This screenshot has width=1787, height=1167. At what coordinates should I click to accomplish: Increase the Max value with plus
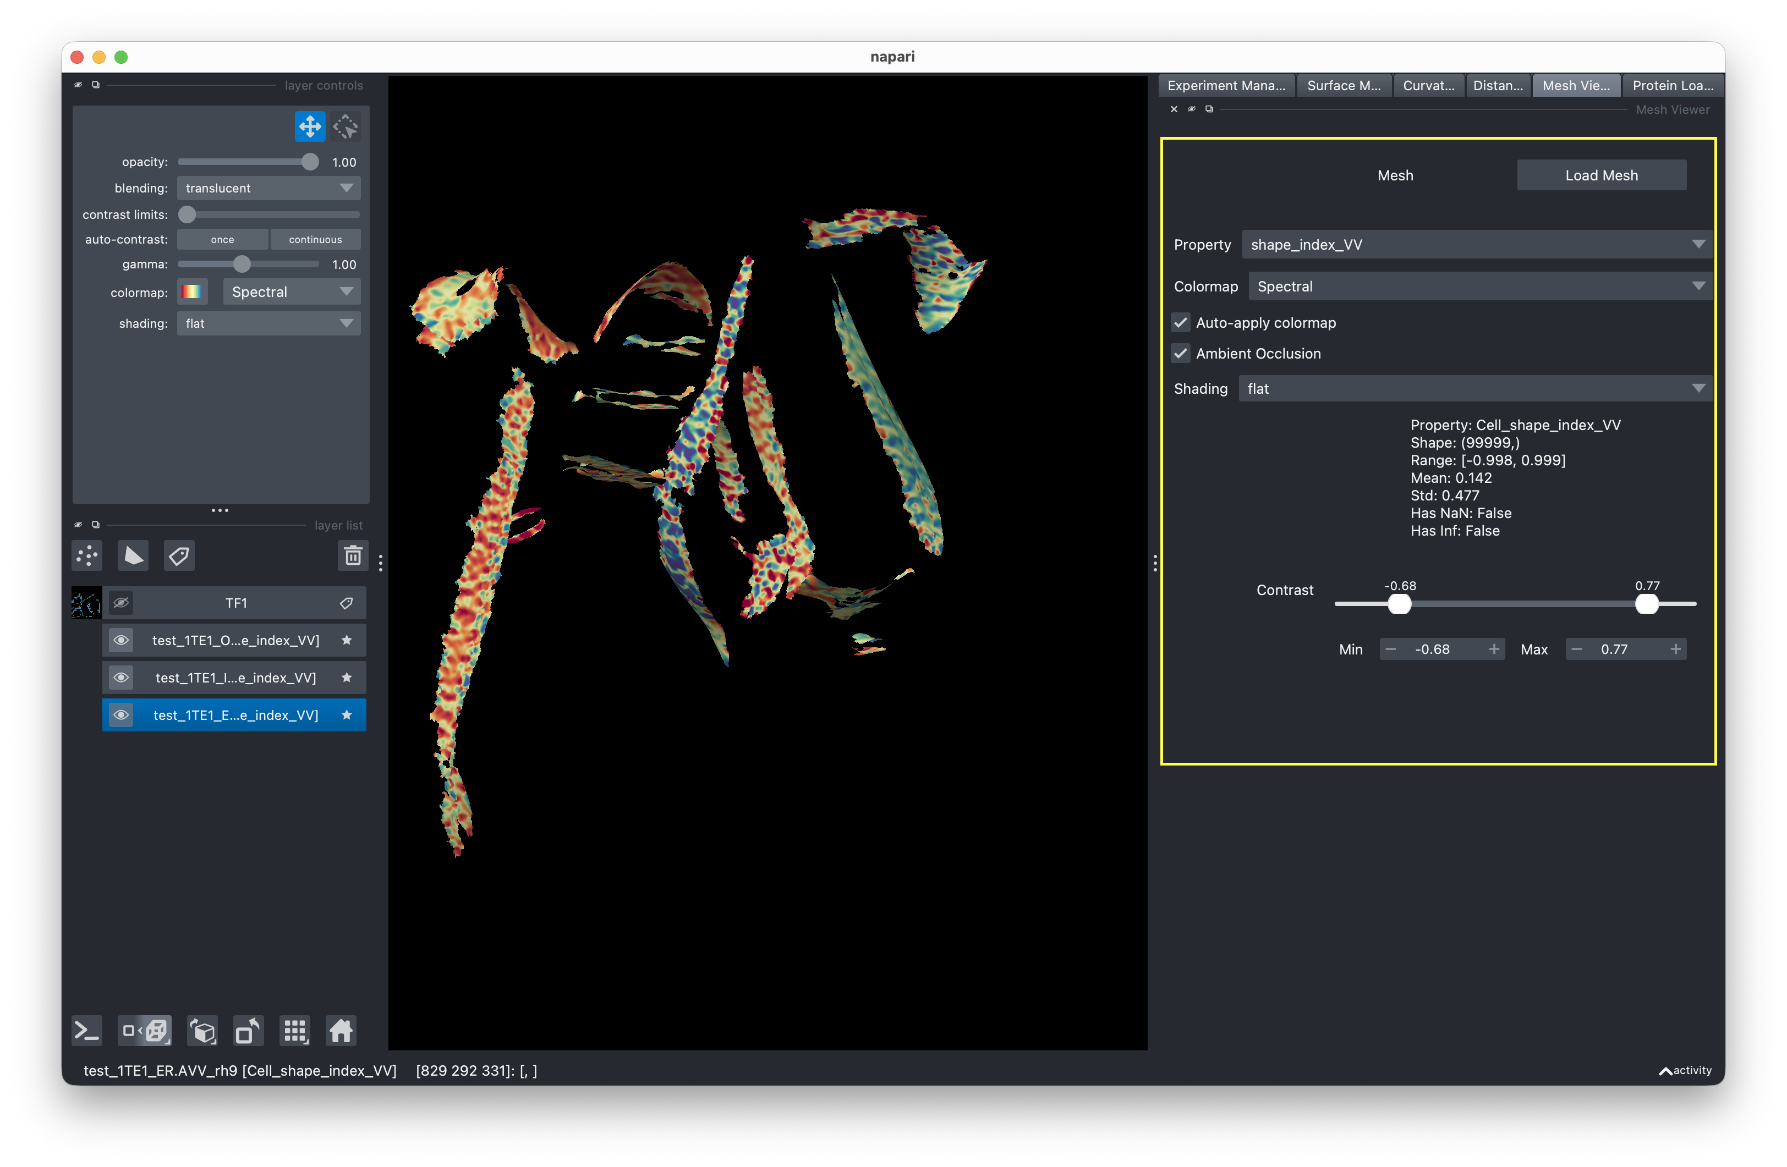(1675, 650)
